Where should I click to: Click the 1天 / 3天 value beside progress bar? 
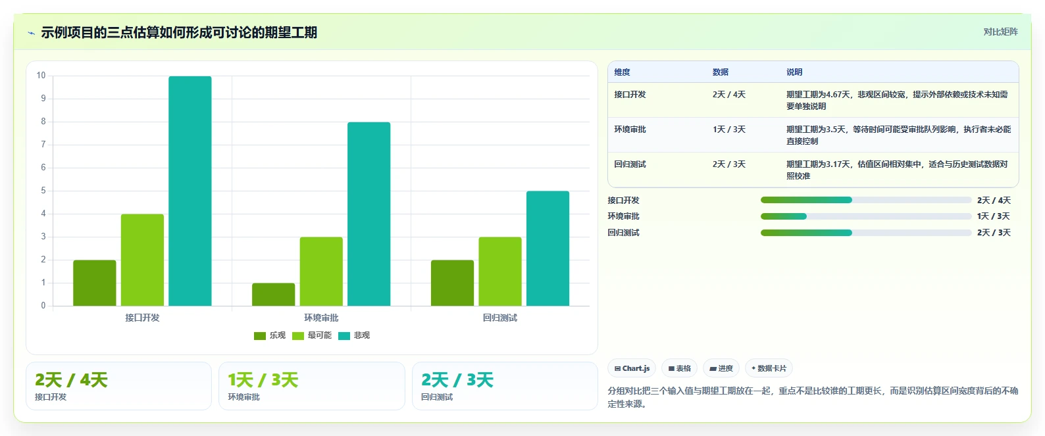coord(994,216)
